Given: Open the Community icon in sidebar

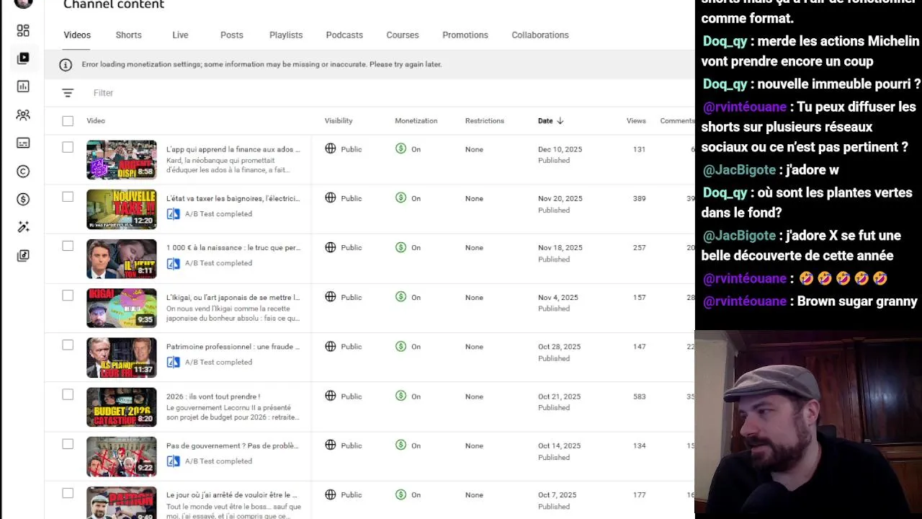Looking at the screenshot, I should click(23, 115).
